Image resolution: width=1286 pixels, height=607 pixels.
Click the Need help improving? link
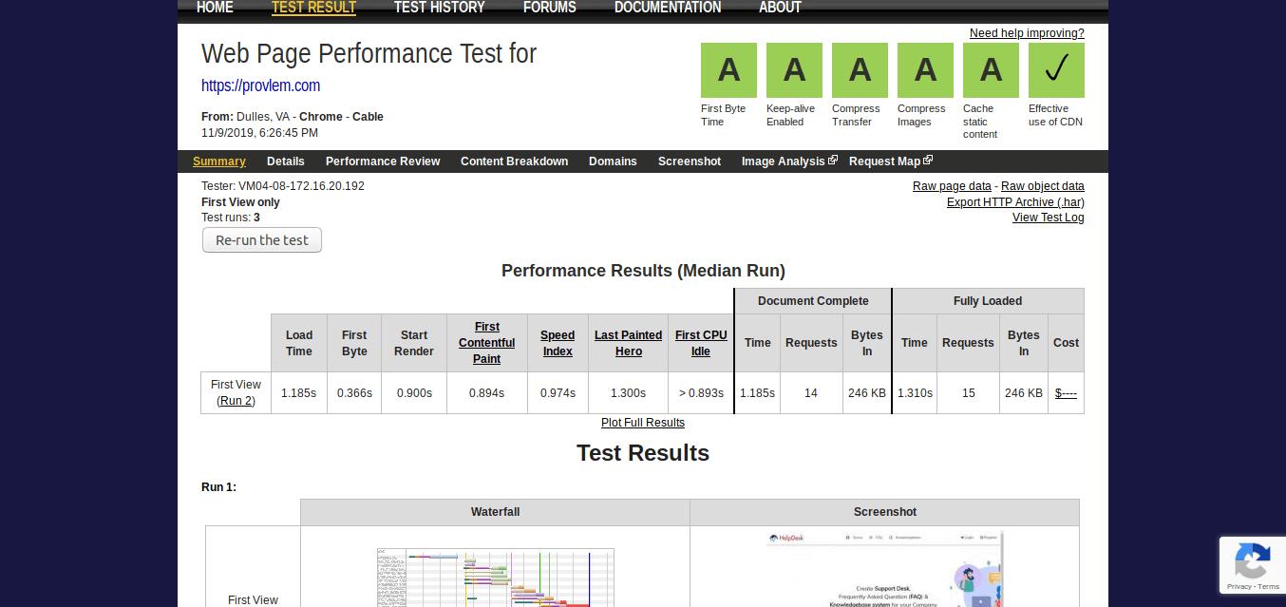click(1027, 33)
